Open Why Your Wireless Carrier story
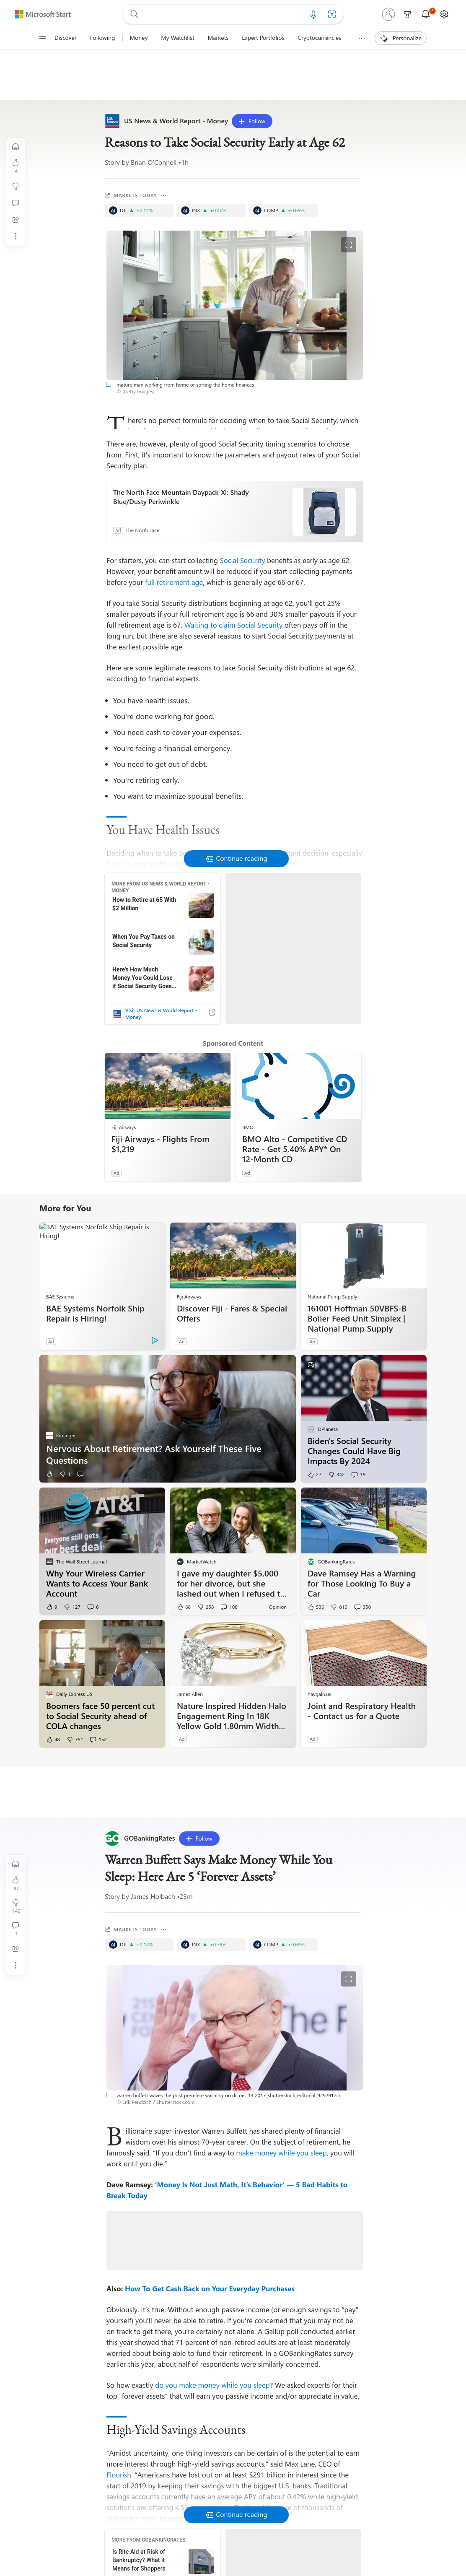Viewport: 466px width, 2576px height. [x=102, y=1551]
